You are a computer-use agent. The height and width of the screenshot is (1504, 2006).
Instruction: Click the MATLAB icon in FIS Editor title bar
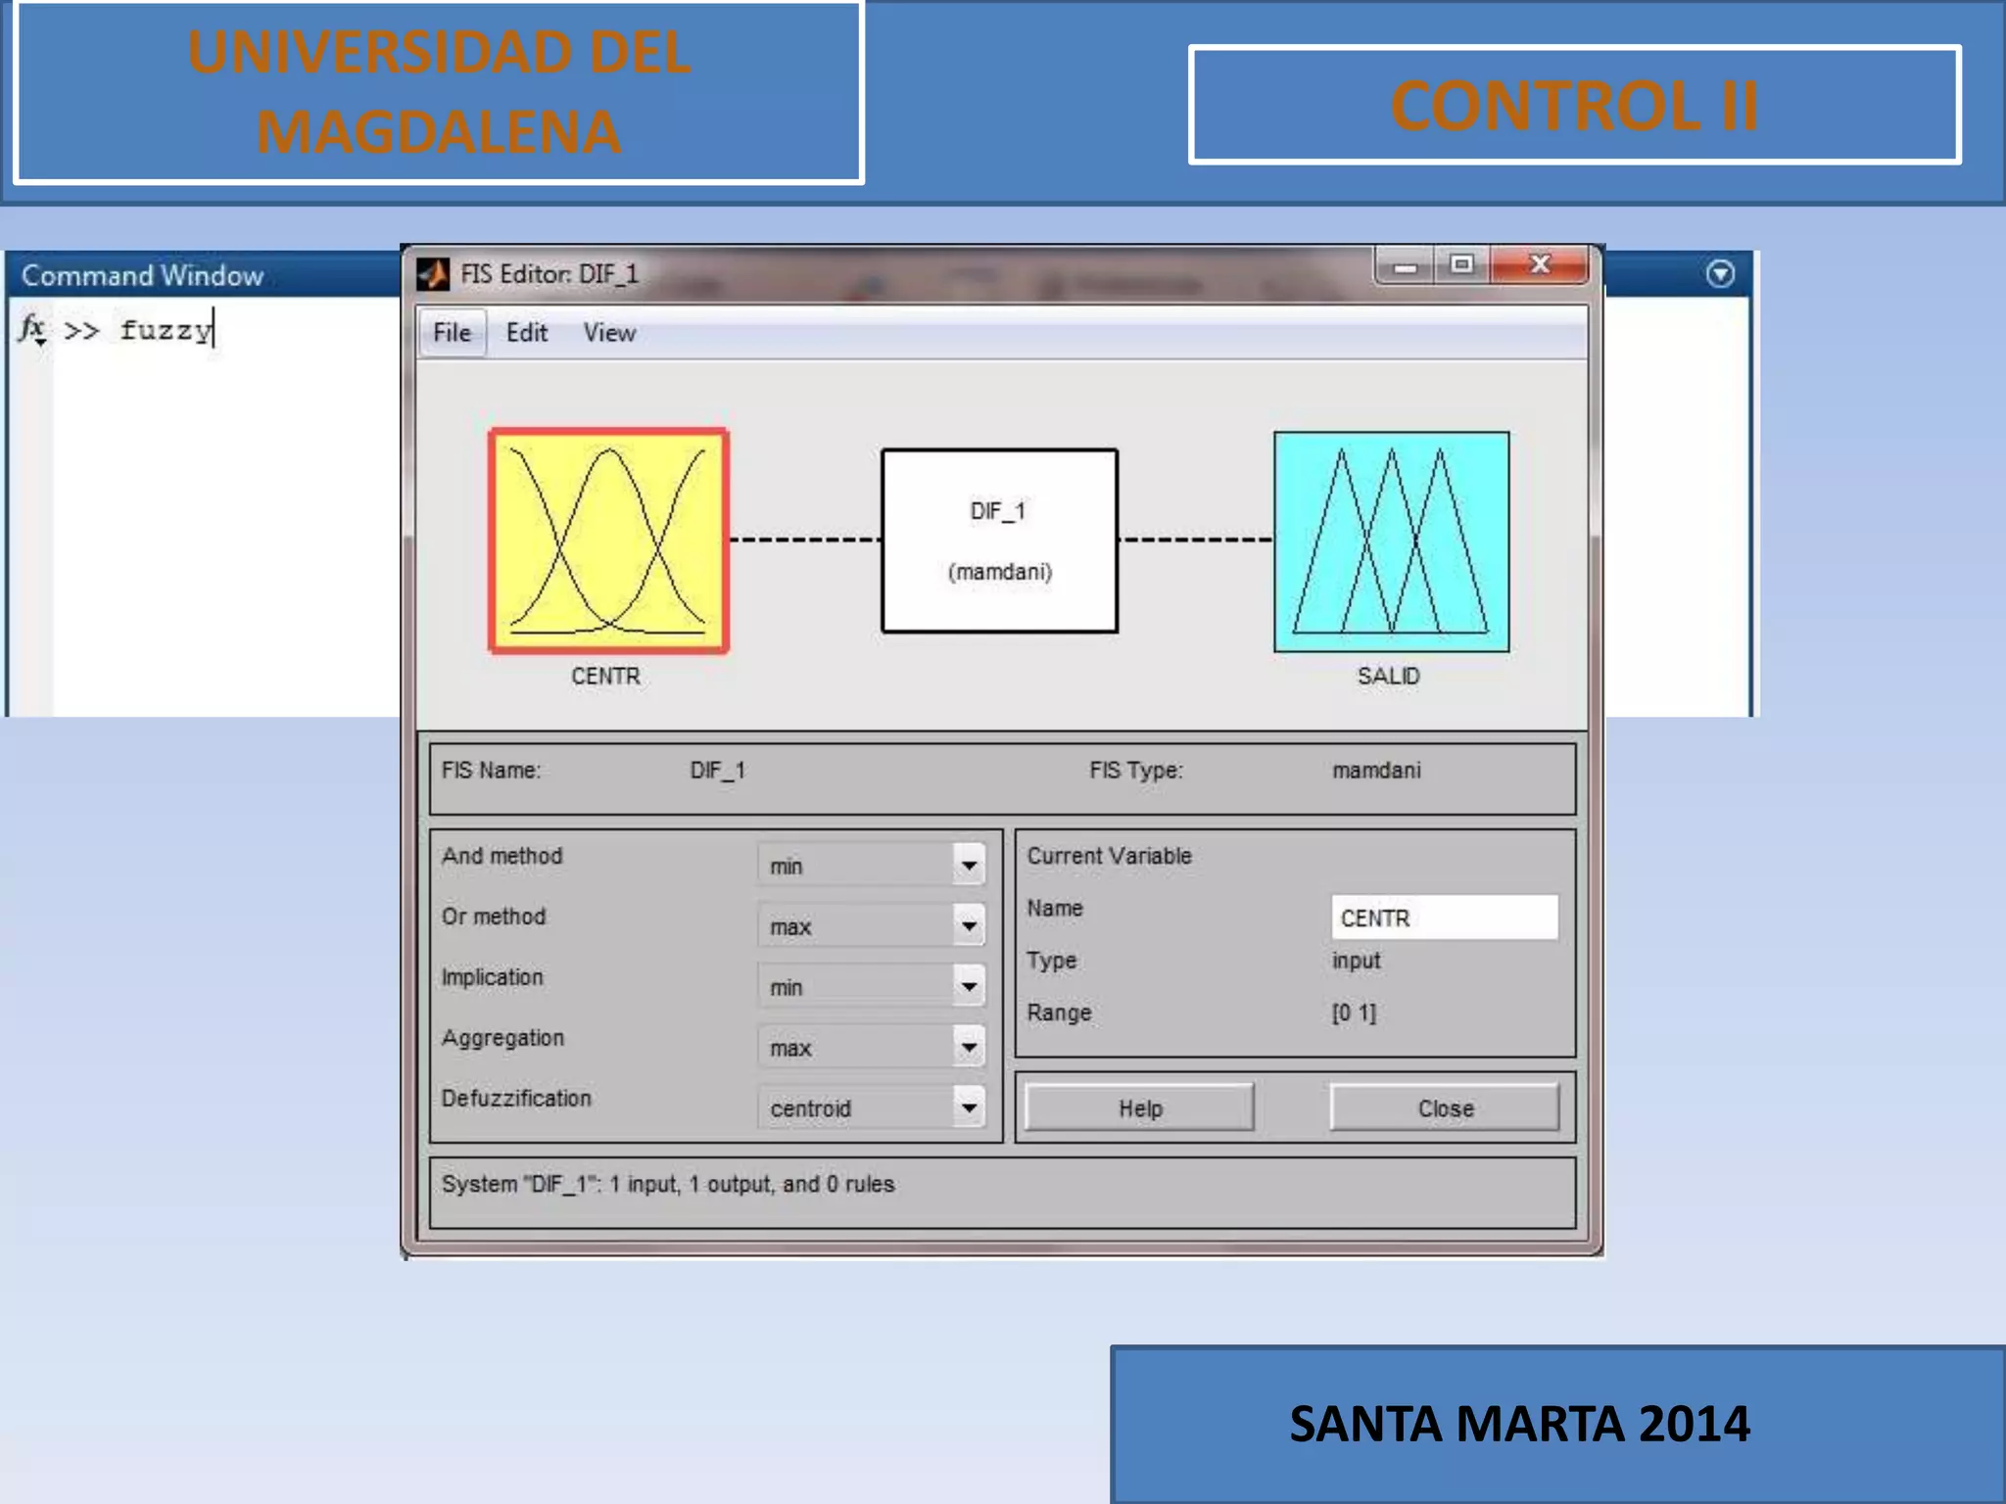tap(433, 274)
